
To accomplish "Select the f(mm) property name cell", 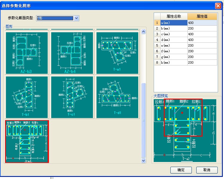I will coord(174,51).
